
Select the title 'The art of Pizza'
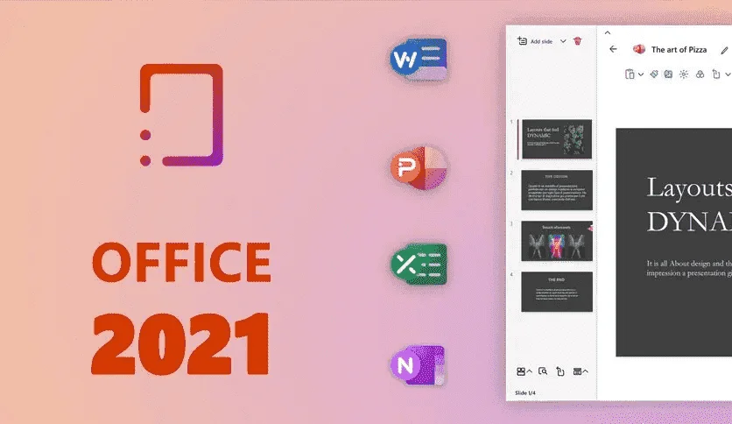point(679,50)
